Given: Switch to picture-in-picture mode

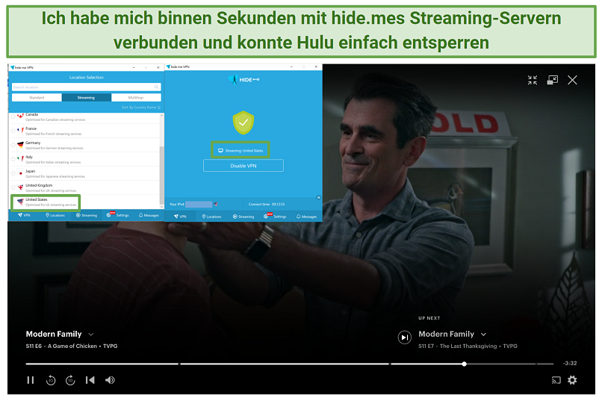Looking at the screenshot, I should tap(552, 80).
